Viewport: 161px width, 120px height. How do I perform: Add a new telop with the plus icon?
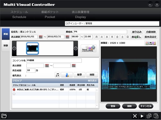coord(14,94)
